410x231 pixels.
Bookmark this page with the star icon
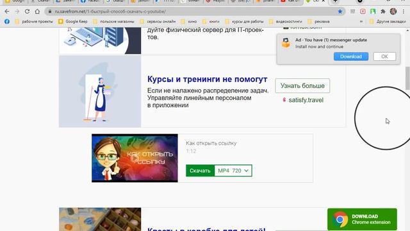pyautogui.click(x=340, y=12)
